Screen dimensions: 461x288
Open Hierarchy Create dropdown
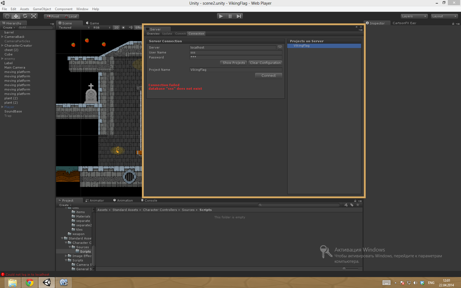tap(9, 28)
